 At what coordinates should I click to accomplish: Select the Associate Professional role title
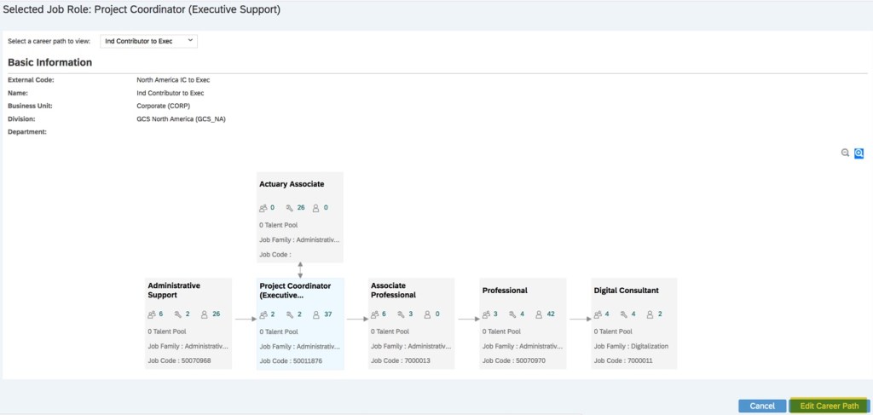tap(393, 290)
